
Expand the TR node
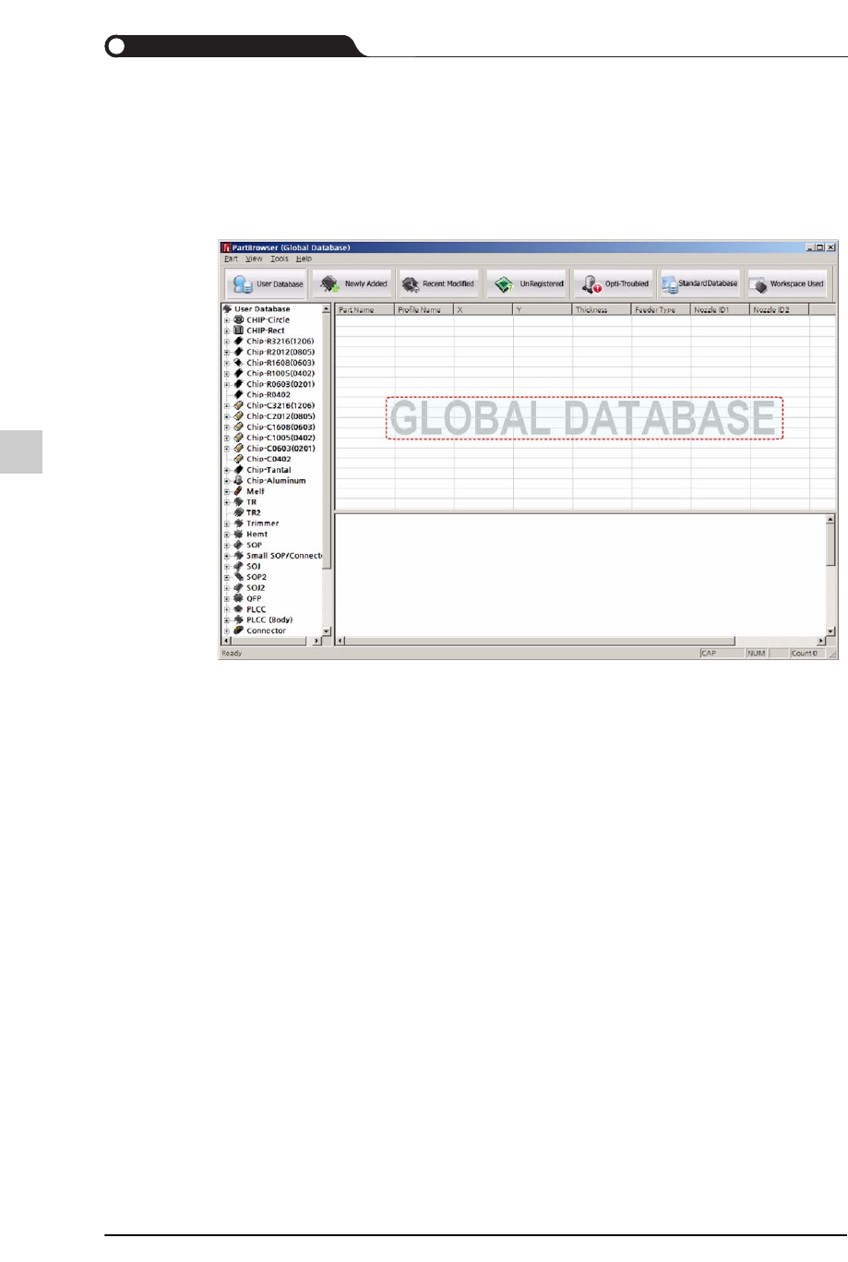tap(227, 502)
